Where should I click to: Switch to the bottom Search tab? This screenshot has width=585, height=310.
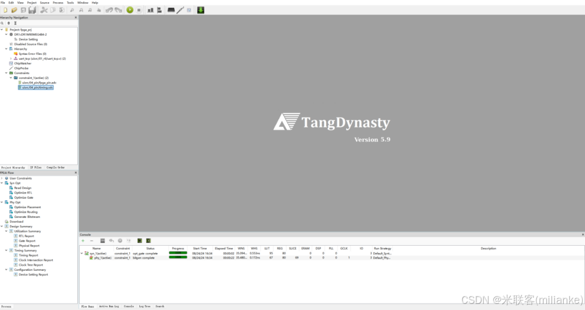[160, 306]
